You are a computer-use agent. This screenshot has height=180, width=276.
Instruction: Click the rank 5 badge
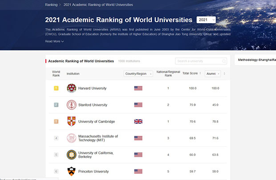click(56, 155)
